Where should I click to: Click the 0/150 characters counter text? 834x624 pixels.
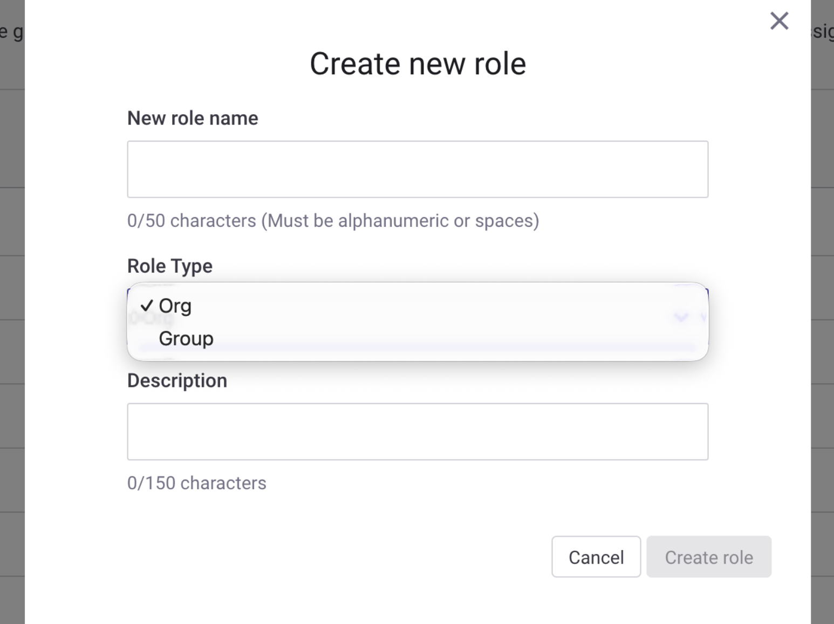tap(197, 483)
